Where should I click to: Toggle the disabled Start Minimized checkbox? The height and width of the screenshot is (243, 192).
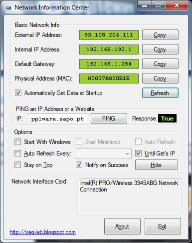click(79, 142)
